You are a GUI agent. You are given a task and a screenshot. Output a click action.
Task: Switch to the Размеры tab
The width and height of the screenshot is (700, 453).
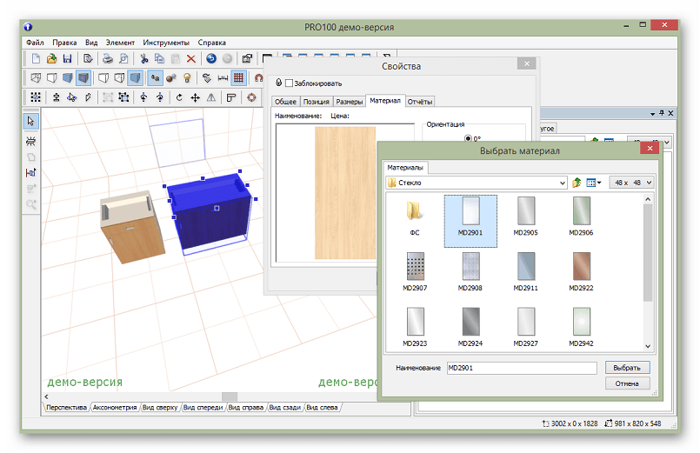(349, 102)
